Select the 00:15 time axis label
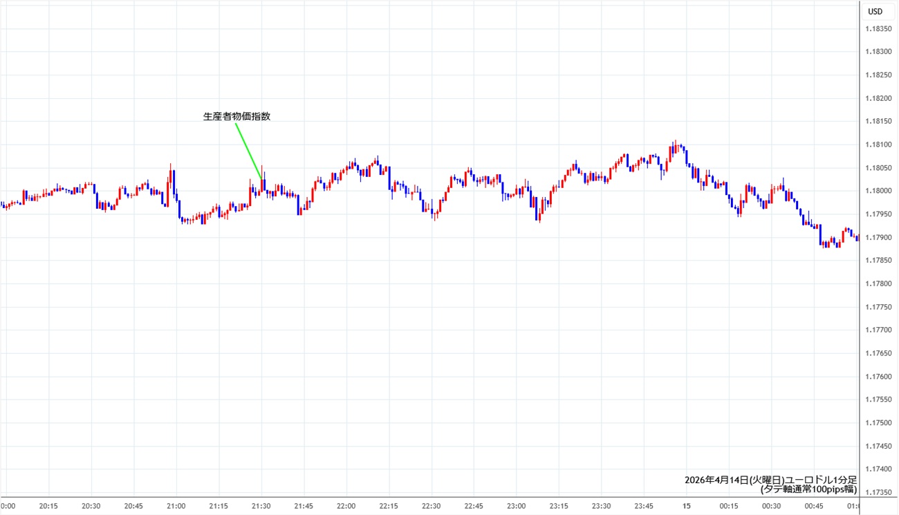The image size is (899, 515). pos(728,506)
